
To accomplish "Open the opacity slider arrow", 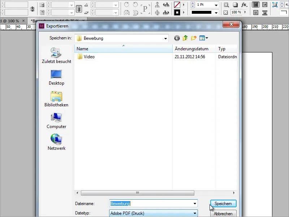I will 245,12.
